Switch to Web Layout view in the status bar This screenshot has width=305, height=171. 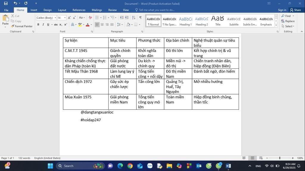[x=261, y=158]
